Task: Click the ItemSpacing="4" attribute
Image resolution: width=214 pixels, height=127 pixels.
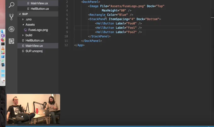Action: (x=122, y=19)
